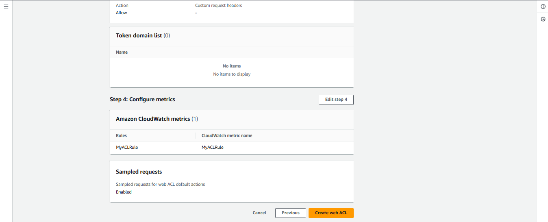
Task: Click the CloudWatch metric name column header
Action: [x=227, y=135]
